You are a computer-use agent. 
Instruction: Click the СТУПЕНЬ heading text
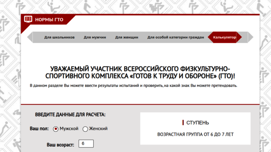click(x=197, y=123)
